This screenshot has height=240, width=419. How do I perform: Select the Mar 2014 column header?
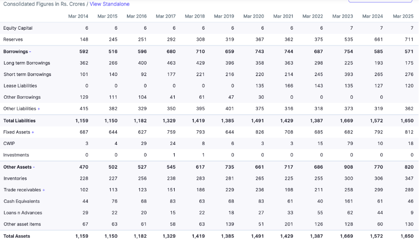click(x=78, y=16)
